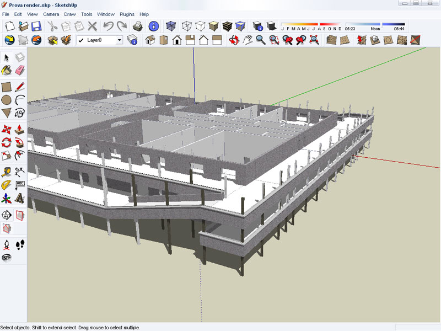Activate the Tape Measure tool
Image resolution: width=441 pixels, height=331 pixels.
(x=7, y=172)
